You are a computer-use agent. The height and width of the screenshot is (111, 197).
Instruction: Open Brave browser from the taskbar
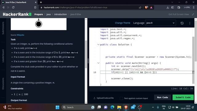[x=126, y=107]
